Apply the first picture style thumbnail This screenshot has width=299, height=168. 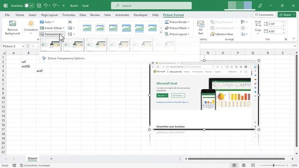coord(87,28)
